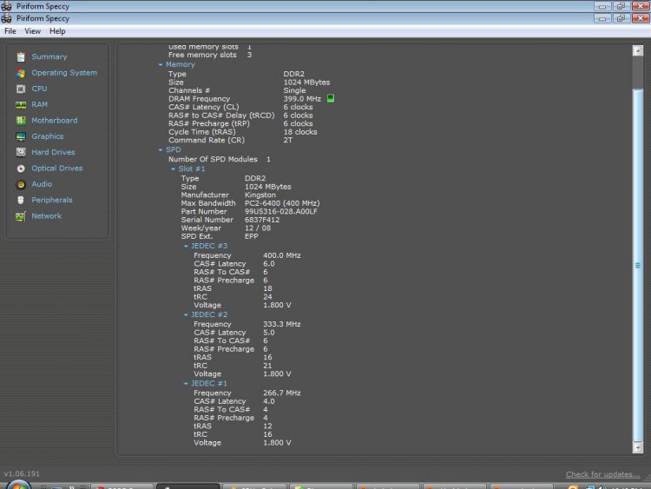This screenshot has width=651, height=489.
Task: Open the View menu
Action: (32, 31)
